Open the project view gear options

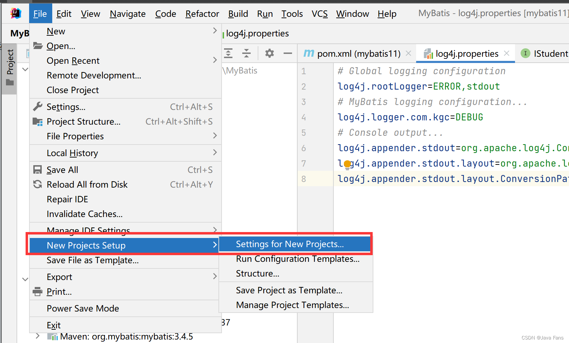coord(269,53)
